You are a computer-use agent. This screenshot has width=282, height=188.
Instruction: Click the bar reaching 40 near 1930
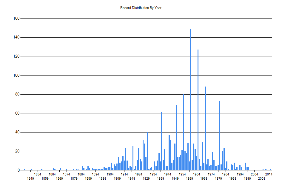tap(147, 151)
